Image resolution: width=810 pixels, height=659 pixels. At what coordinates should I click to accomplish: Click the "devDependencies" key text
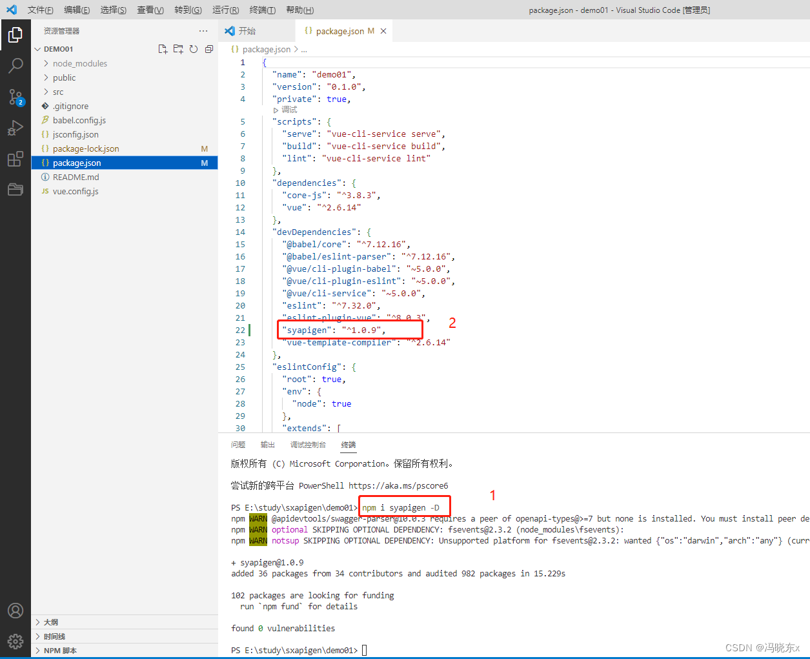pyautogui.click(x=314, y=232)
